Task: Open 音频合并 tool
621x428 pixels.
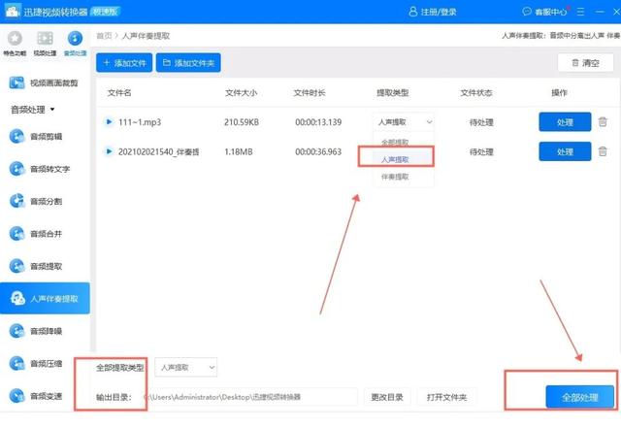Action: point(37,234)
